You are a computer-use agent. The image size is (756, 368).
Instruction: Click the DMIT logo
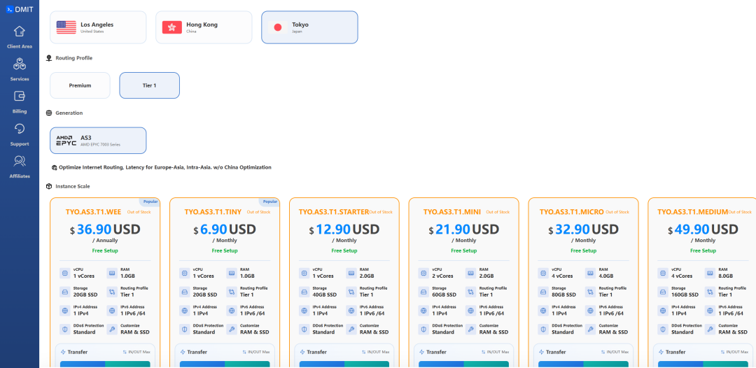point(20,8)
